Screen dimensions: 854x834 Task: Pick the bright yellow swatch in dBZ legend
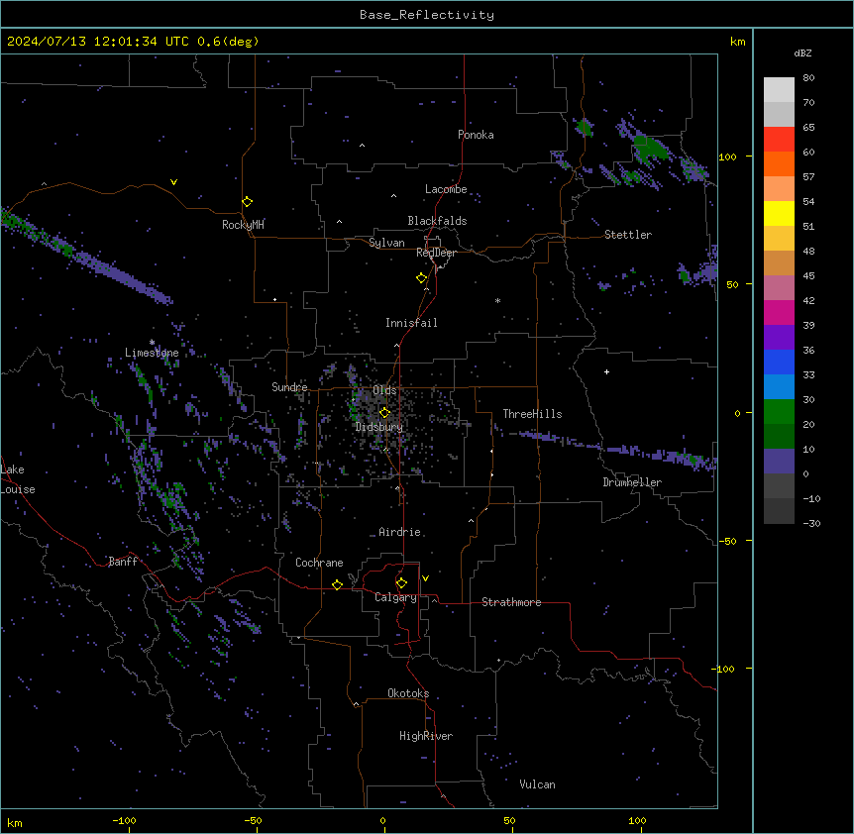(779, 213)
